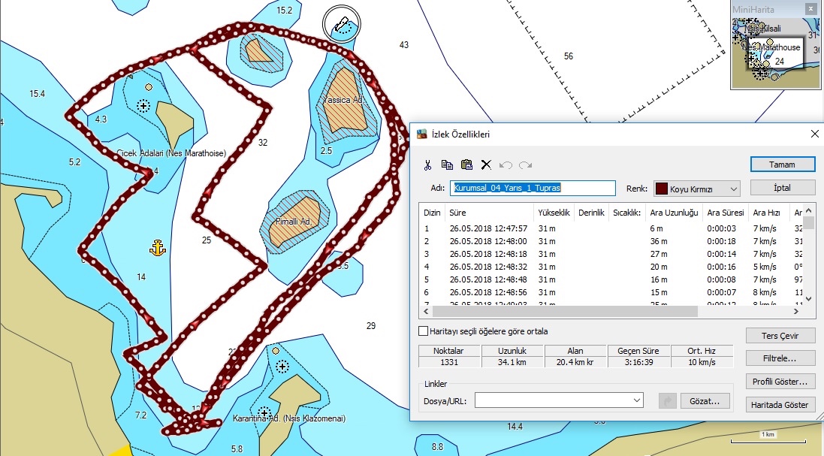The width and height of the screenshot is (824, 456).
Task: Click the Cut scissors icon
Action: pyautogui.click(x=427, y=165)
